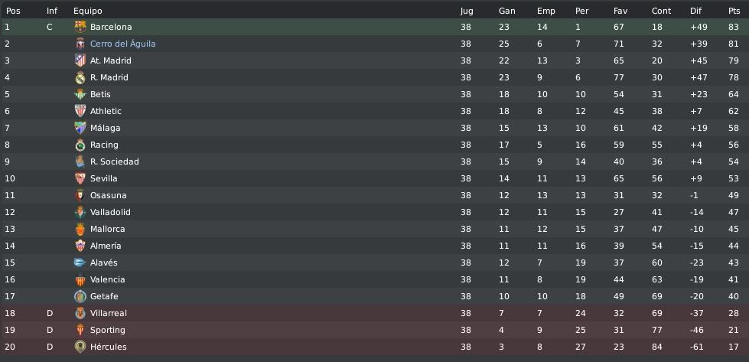The width and height of the screenshot is (749, 362).
Task: Sort by the Equipo column header
Action: pos(88,11)
